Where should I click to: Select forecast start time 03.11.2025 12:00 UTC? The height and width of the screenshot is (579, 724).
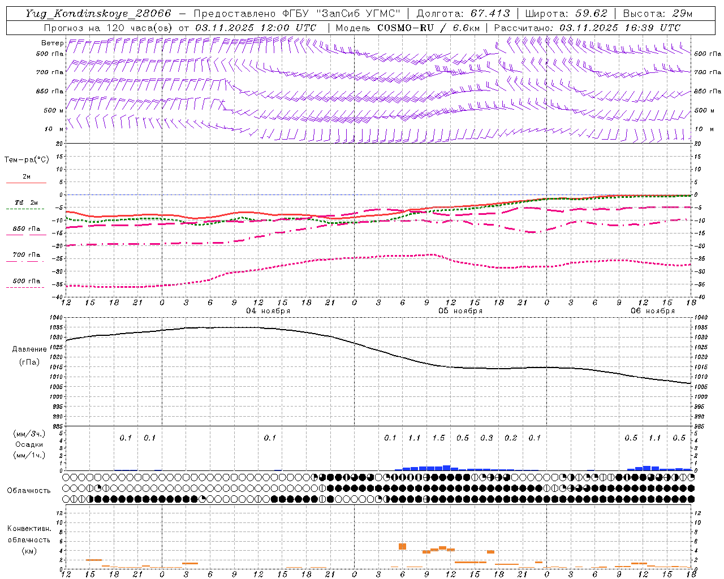tap(256, 28)
